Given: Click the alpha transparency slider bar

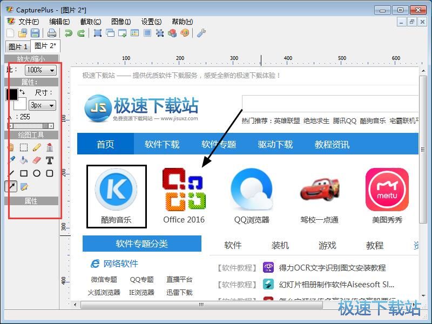Looking at the screenshot, I should (x=31, y=126).
